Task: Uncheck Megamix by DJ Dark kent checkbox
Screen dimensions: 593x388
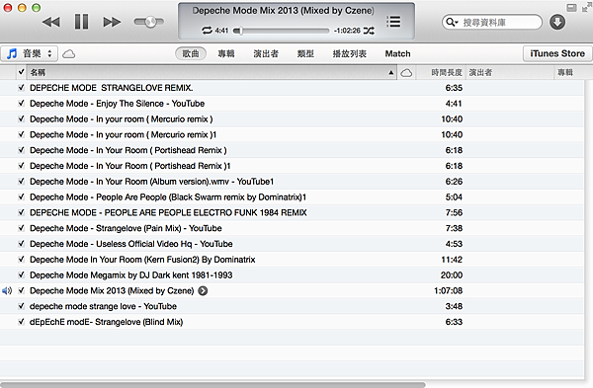Action: (x=21, y=274)
